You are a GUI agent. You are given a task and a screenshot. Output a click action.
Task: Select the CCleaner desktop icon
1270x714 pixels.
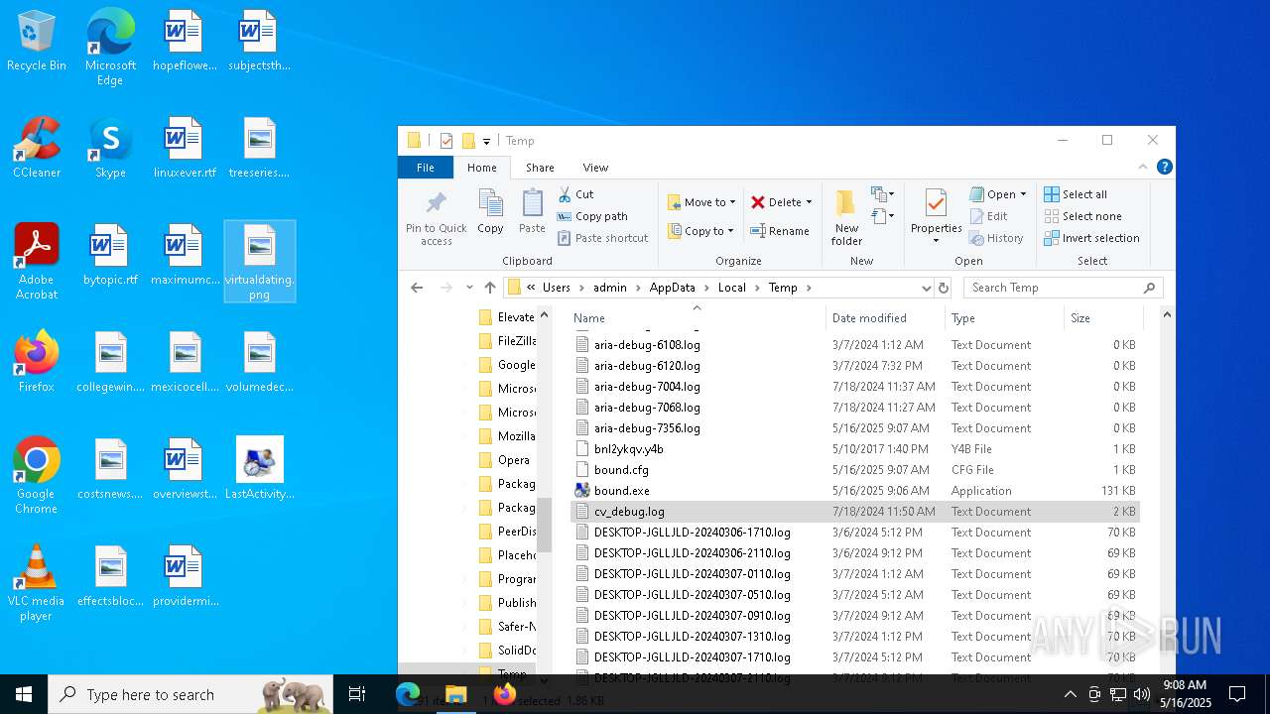(37, 148)
